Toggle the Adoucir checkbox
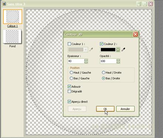The image size is (163, 138). tap(69, 86)
